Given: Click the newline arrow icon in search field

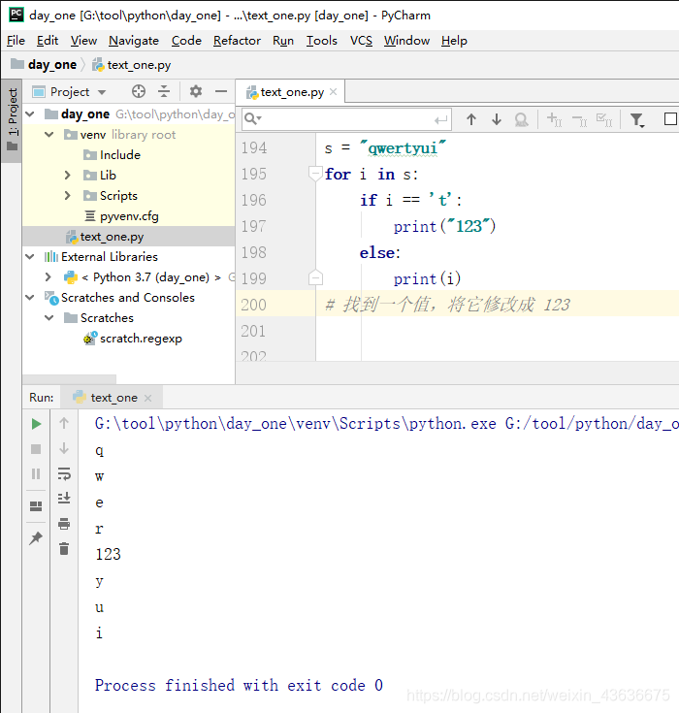Looking at the screenshot, I should (x=440, y=120).
